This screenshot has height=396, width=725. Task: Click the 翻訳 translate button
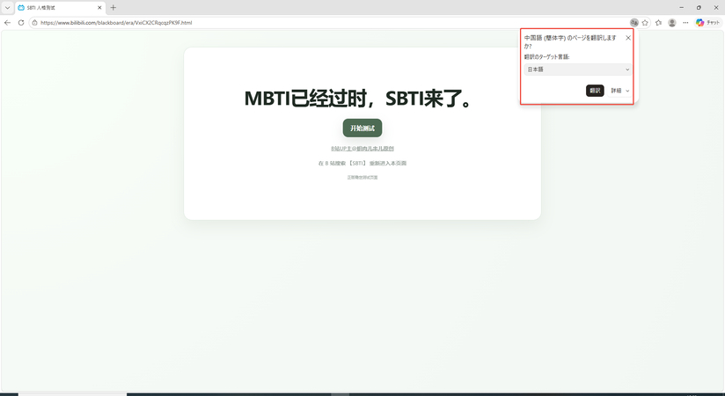[x=595, y=91]
